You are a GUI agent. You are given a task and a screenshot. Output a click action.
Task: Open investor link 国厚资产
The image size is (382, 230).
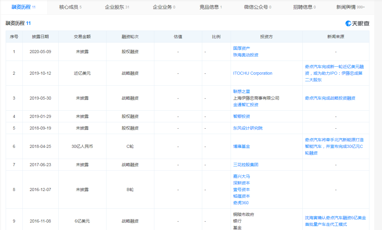point(242,48)
